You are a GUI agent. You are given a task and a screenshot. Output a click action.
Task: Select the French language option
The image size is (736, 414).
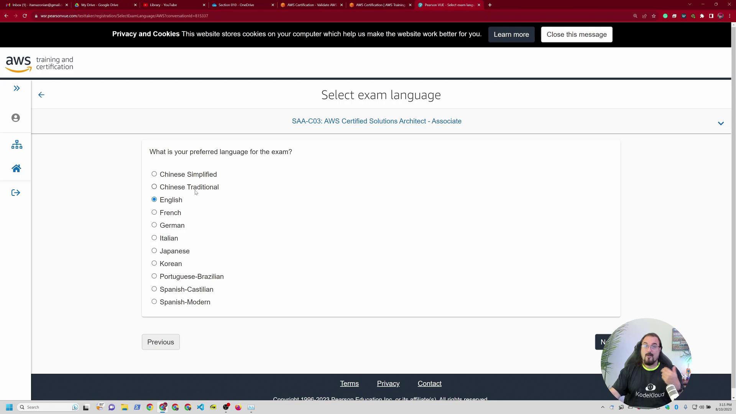coord(154,212)
